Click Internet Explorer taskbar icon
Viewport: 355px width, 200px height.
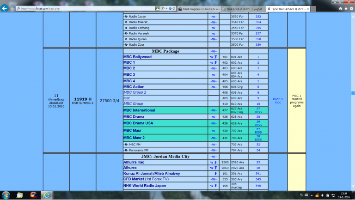(x=46, y=194)
